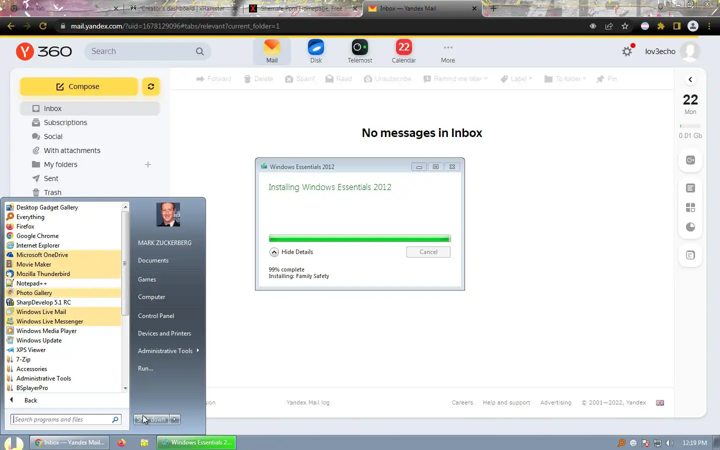720x450 pixels.
Task: Click the installation progress bar
Action: [359, 238]
